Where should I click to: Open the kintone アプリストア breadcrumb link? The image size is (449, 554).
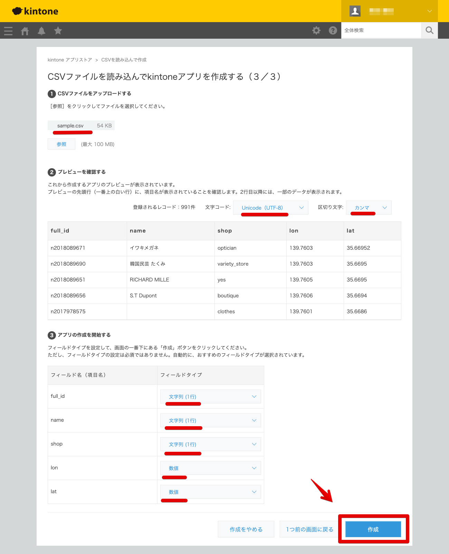point(70,60)
